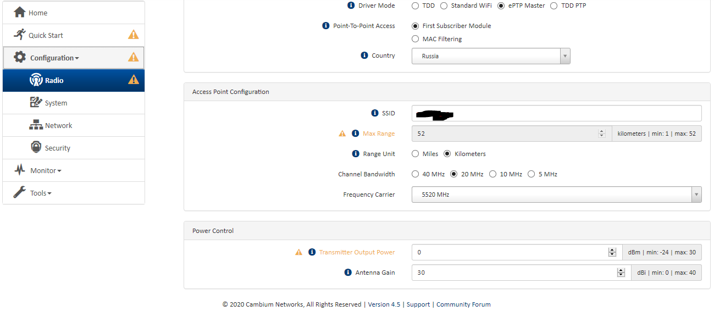Image resolution: width=714 pixels, height=311 pixels.
Task: Open the Community Forum link
Action: pyautogui.click(x=463, y=304)
